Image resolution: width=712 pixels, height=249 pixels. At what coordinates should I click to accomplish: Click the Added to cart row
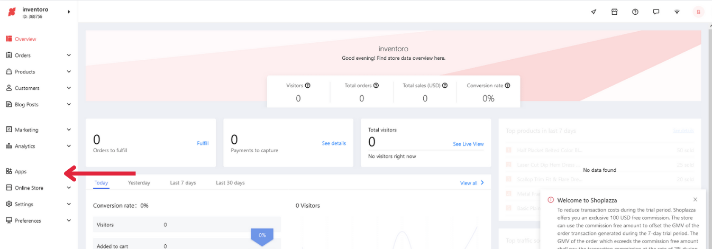187,245
